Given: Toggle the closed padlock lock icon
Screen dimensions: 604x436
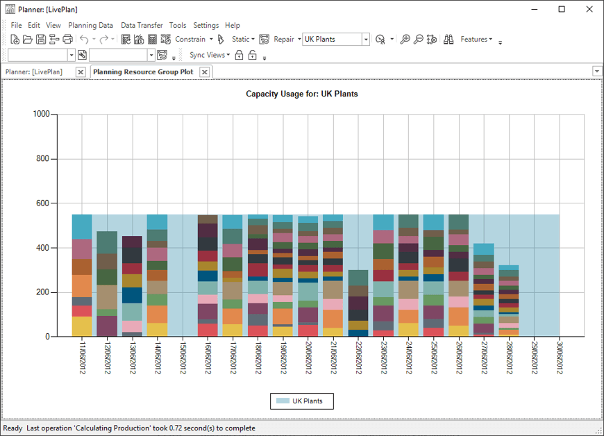Looking at the screenshot, I should 239,55.
